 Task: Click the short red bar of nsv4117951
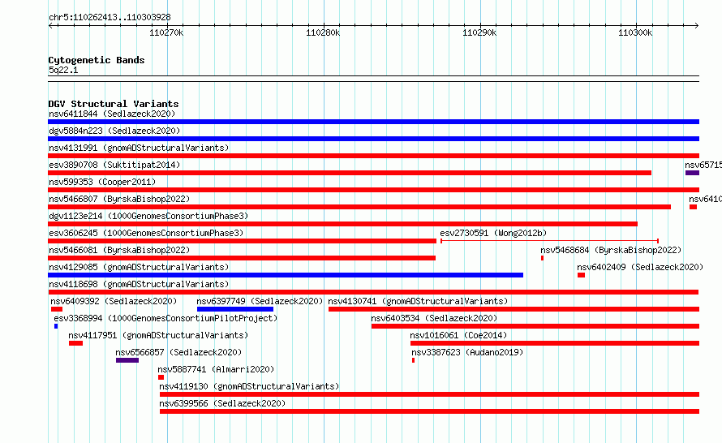click(x=75, y=343)
